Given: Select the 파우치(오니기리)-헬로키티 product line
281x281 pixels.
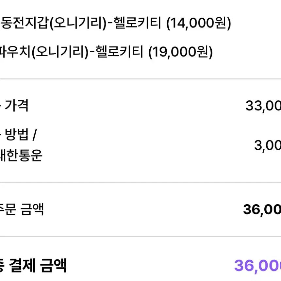Looking at the screenshot, I should click(106, 52).
